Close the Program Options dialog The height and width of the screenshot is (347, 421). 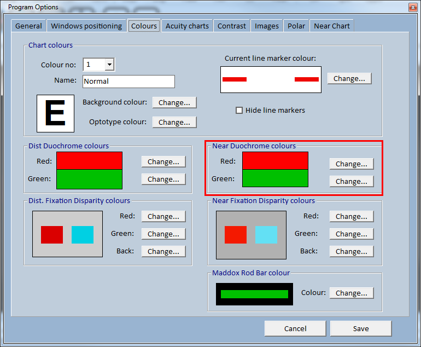tap(411, 7)
